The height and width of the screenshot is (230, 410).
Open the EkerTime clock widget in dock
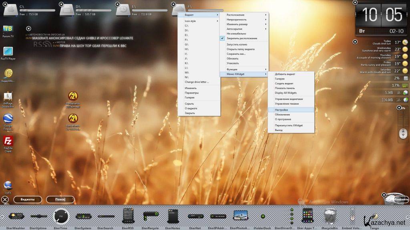point(61,216)
